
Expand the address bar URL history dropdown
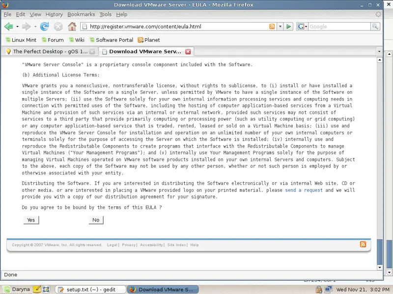pos(280,26)
